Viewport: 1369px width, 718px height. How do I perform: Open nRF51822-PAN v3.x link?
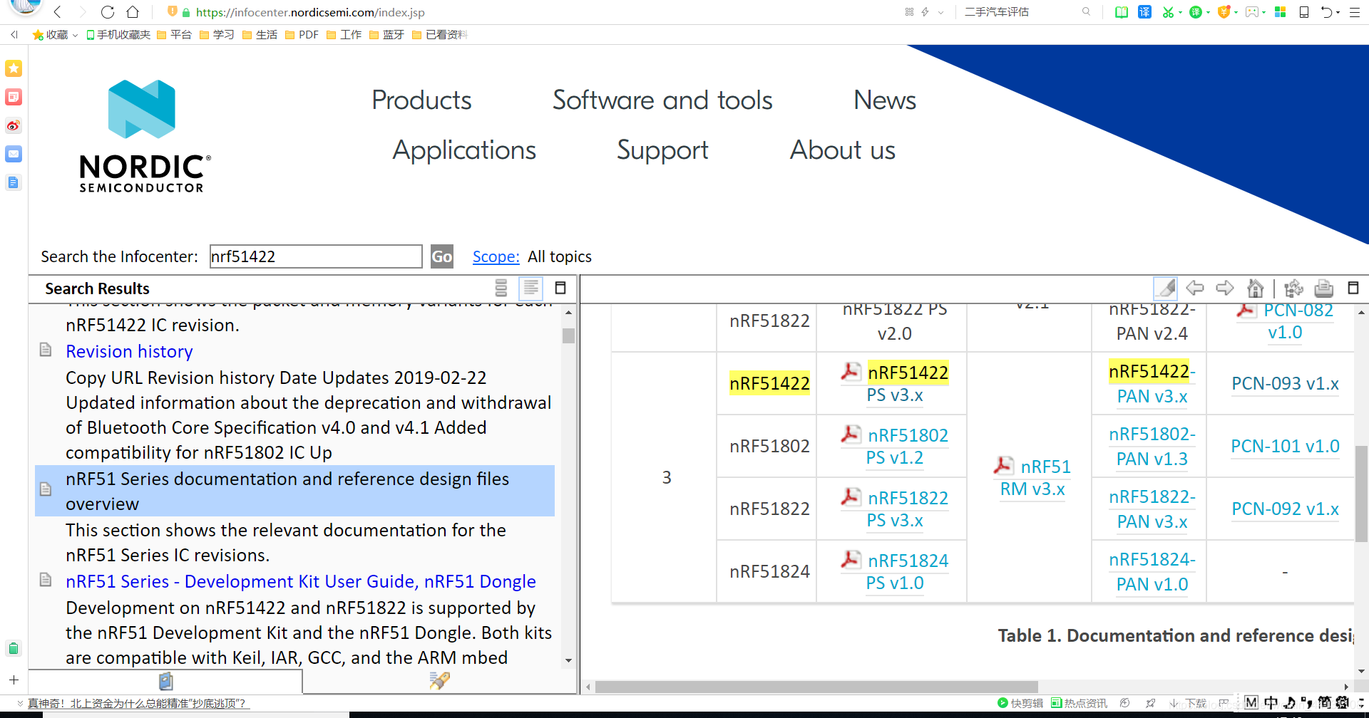[x=1152, y=509]
